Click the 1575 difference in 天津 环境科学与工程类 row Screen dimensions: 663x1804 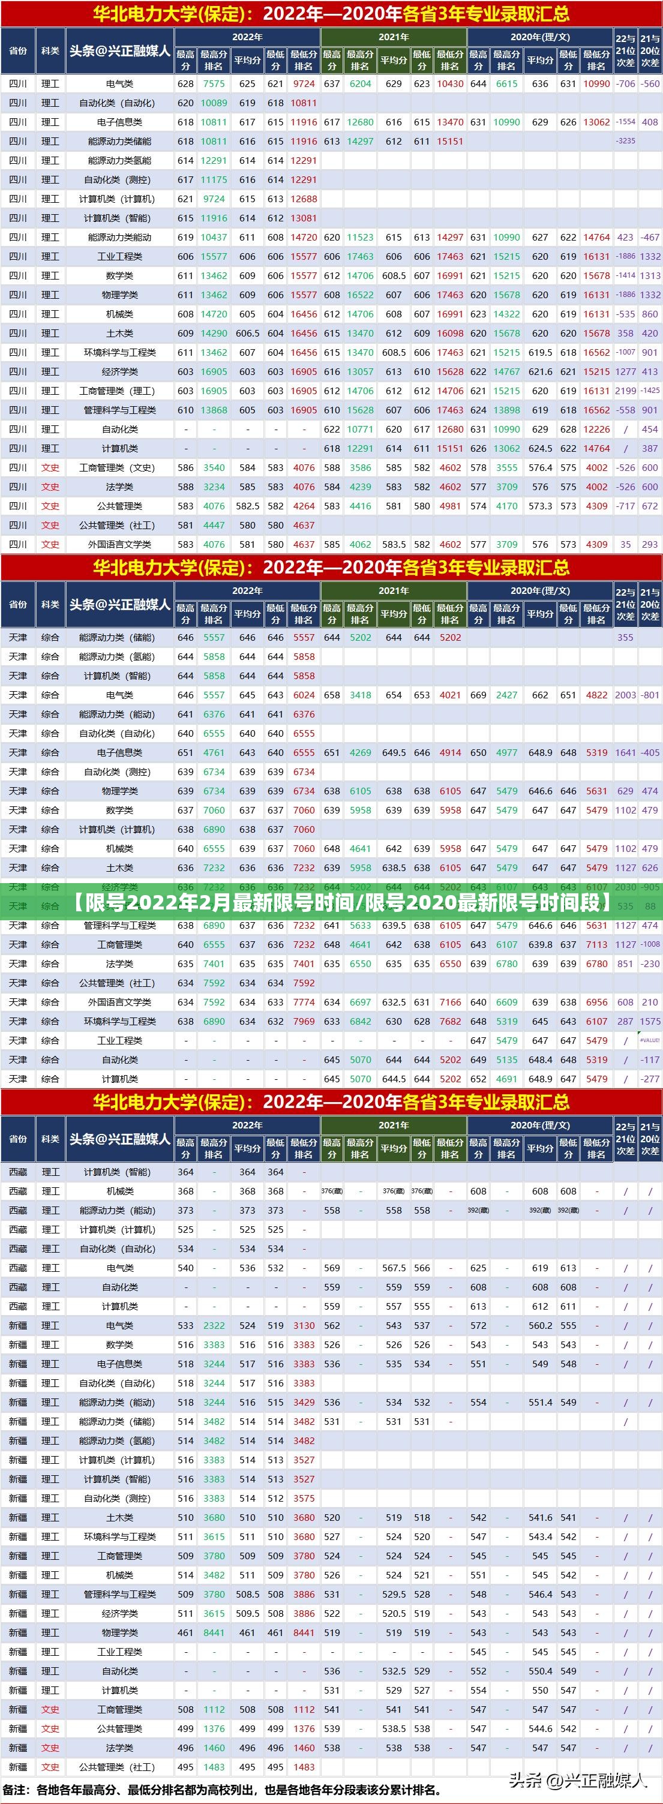point(650,1022)
